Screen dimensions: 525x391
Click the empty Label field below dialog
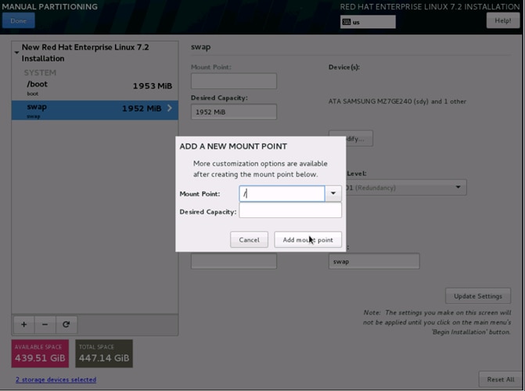234,260
